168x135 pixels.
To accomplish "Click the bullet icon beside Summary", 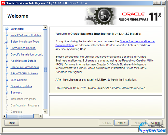I will (7, 93).
